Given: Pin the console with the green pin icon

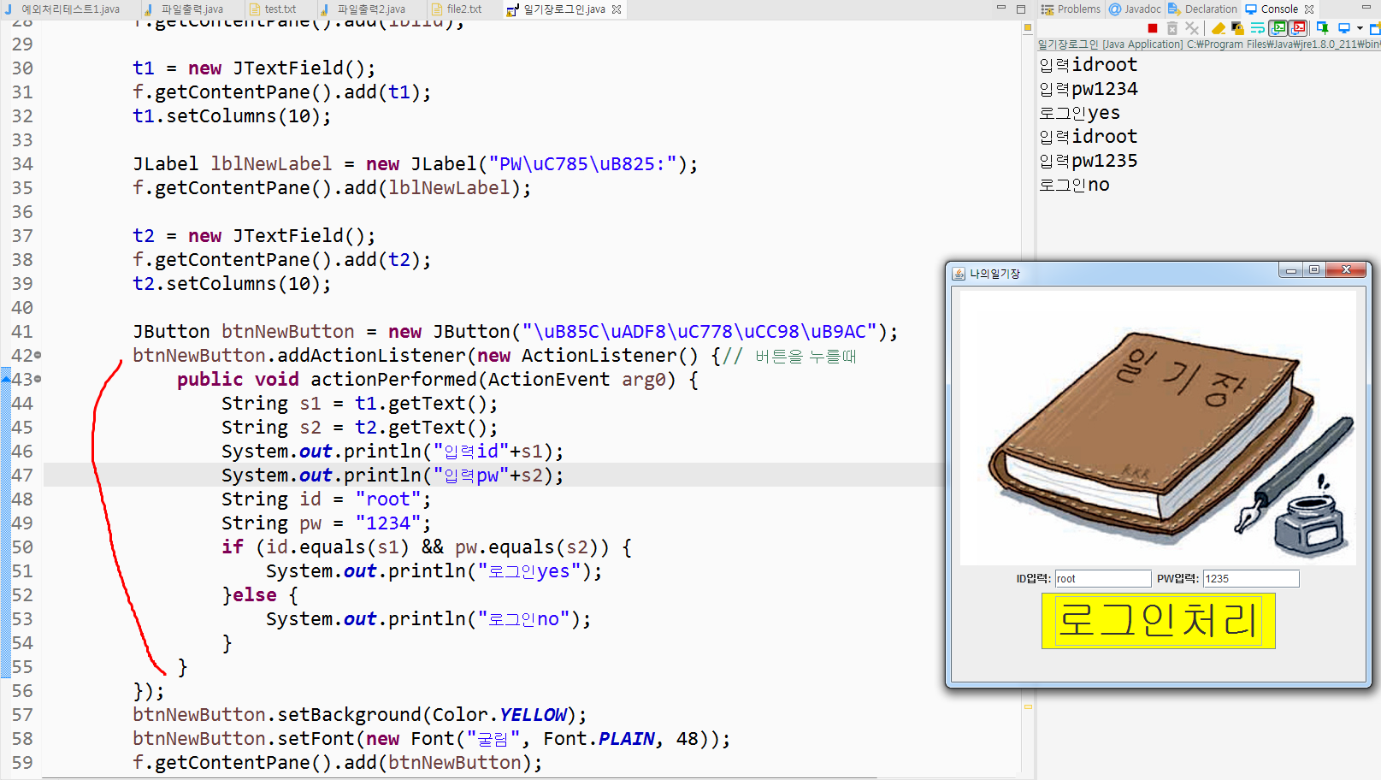Looking at the screenshot, I should coord(1323,28).
